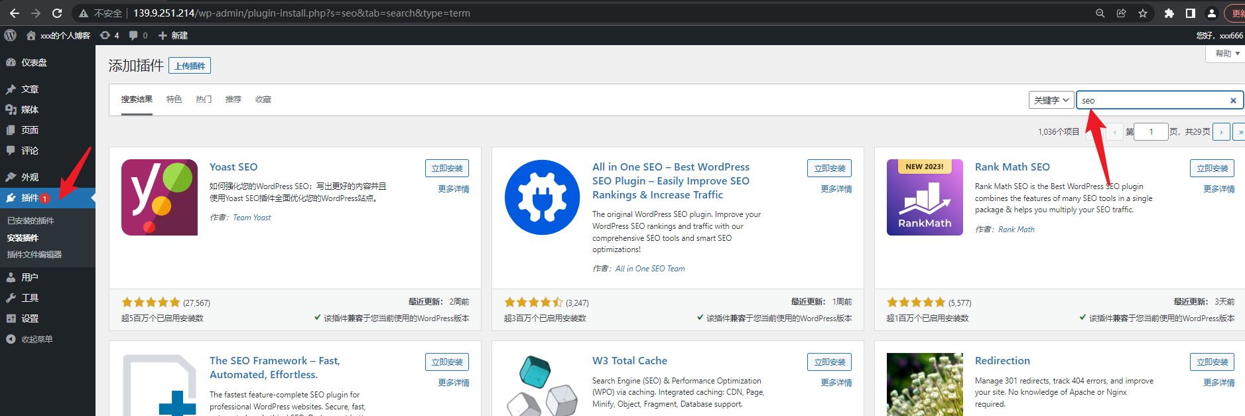Open 更多详情 for All in One SEO
This screenshot has height=416, width=1245.
tap(836, 189)
